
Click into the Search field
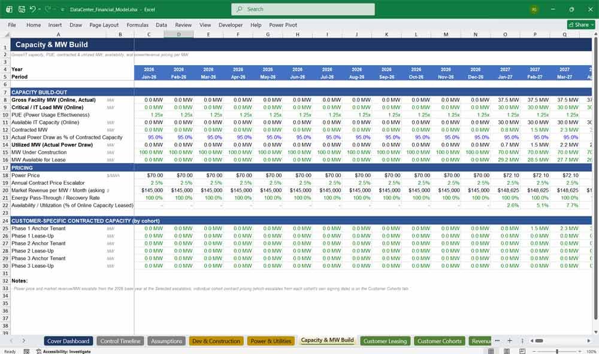[x=303, y=9]
